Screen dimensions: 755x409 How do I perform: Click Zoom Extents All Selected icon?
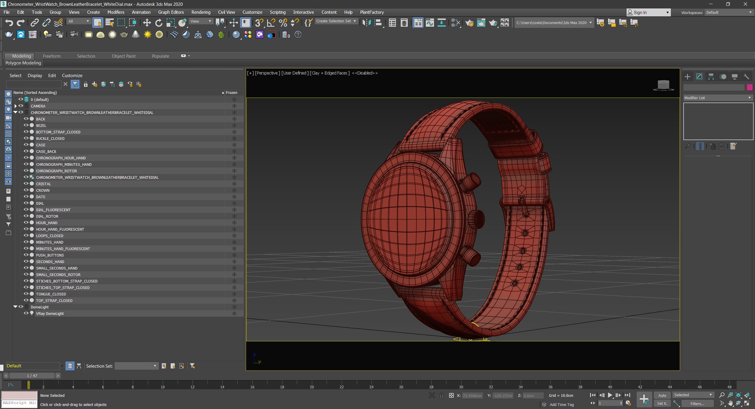click(747, 395)
